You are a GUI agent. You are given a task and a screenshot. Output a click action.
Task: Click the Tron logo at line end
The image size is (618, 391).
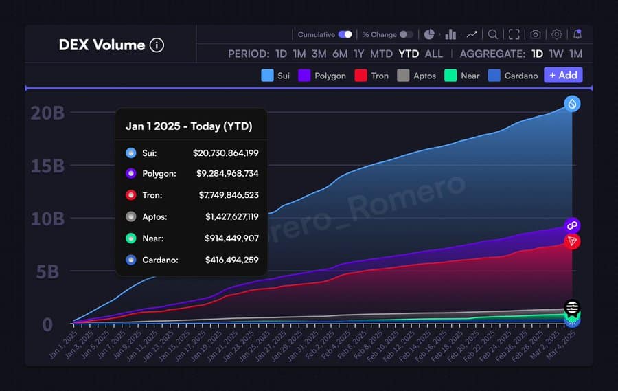pos(572,241)
